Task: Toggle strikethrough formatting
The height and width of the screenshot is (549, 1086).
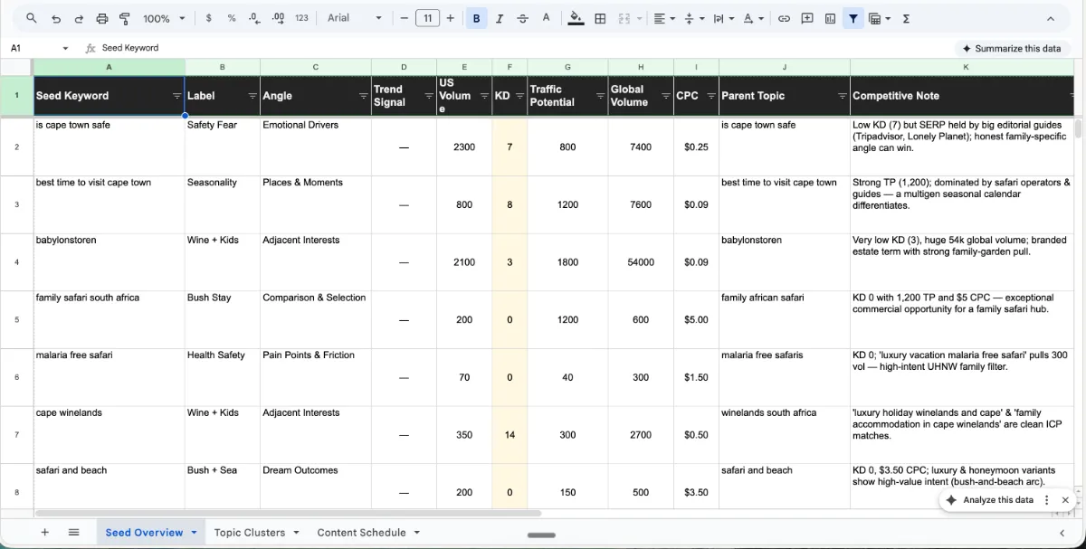Action: 522,18
